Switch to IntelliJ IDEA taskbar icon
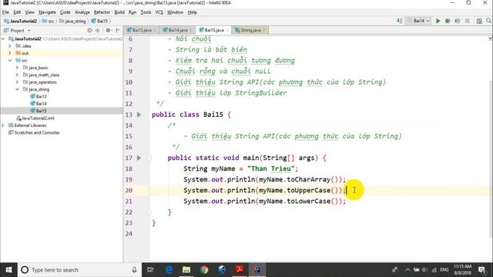 click(x=257, y=270)
